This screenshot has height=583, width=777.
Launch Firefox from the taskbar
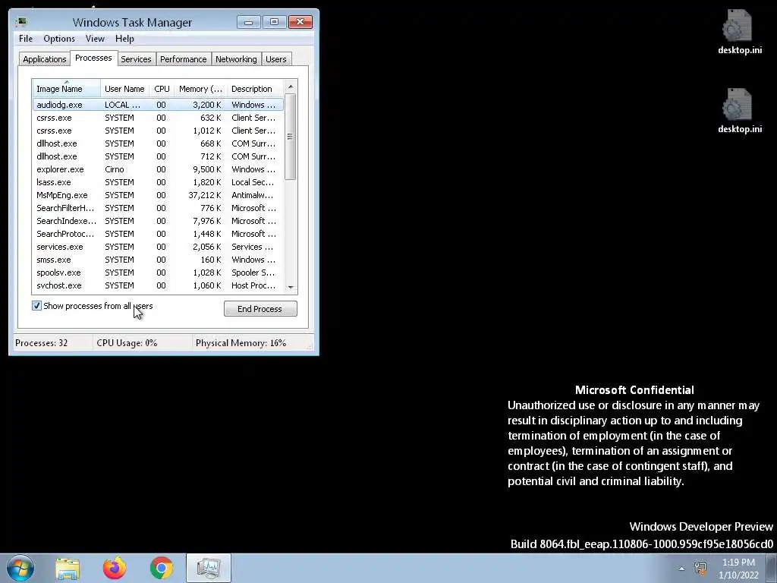click(115, 568)
